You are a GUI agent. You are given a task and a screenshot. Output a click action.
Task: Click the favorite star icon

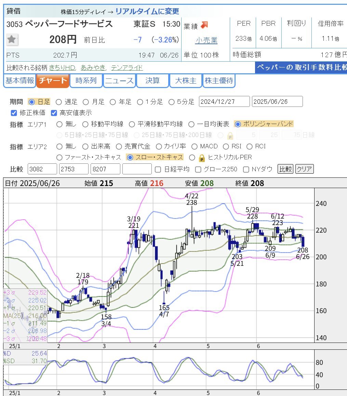(x=12, y=39)
